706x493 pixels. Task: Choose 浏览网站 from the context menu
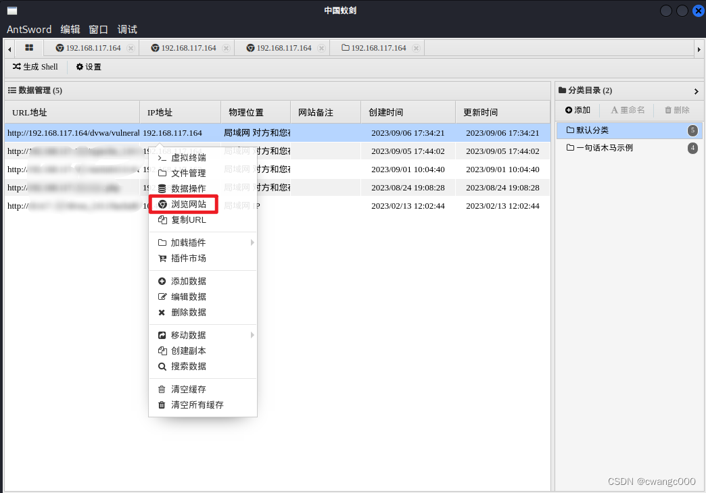(203, 204)
